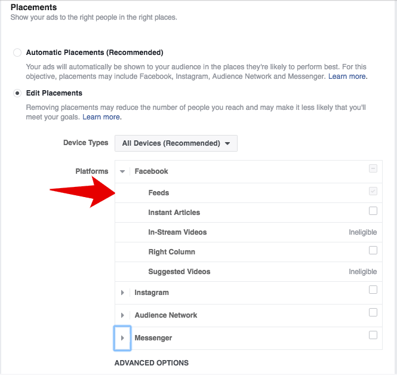Open Learn more link under Edit Placements
Viewport: 397px width, 375px height.
click(x=102, y=117)
